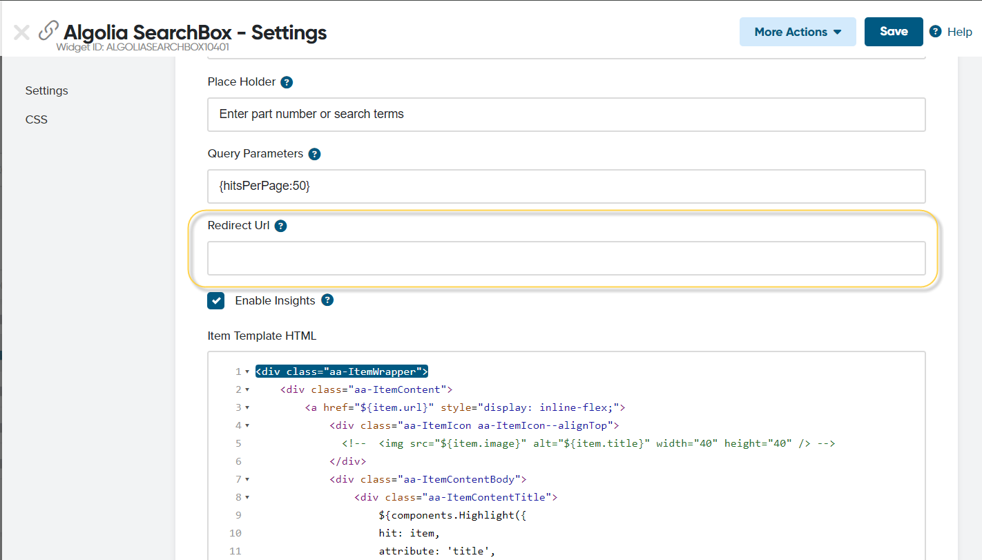
Task: Open the Help link
Action: click(x=960, y=32)
